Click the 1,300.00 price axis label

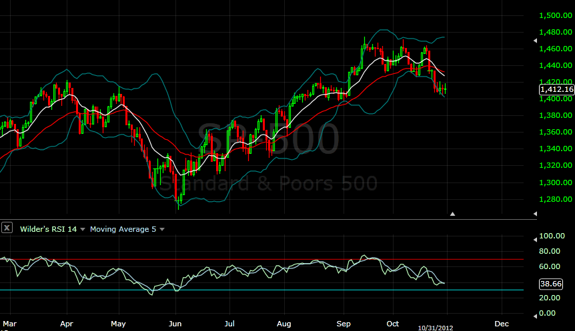pyautogui.click(x=556, y=182)
